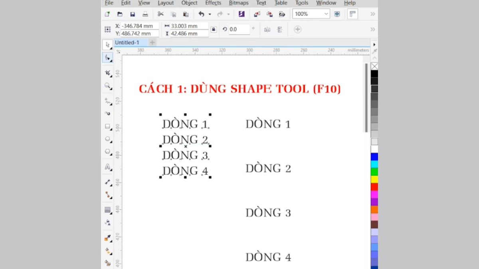Click the Import toolbar icon
This screenshot has height=269, width=479.
[x=257, y=14]
